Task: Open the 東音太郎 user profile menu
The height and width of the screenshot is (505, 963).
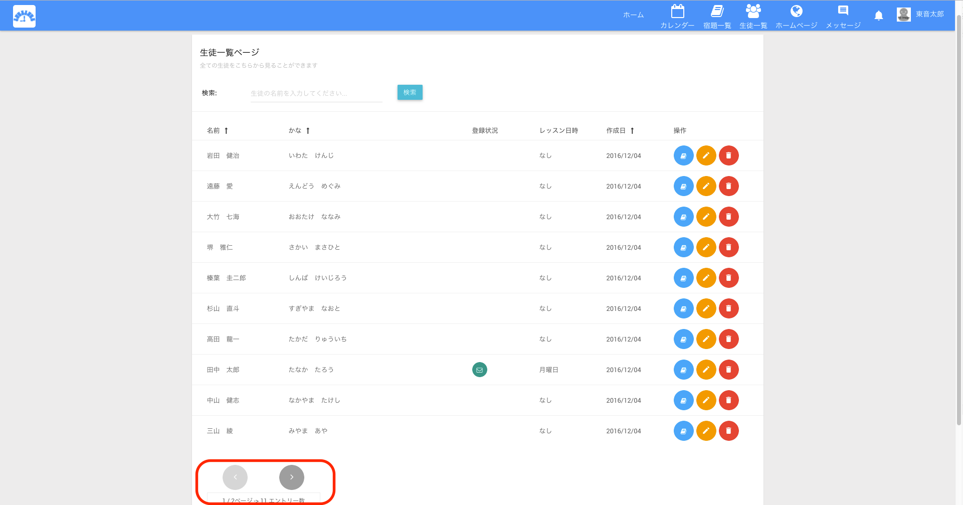Action: click(920, 15)
